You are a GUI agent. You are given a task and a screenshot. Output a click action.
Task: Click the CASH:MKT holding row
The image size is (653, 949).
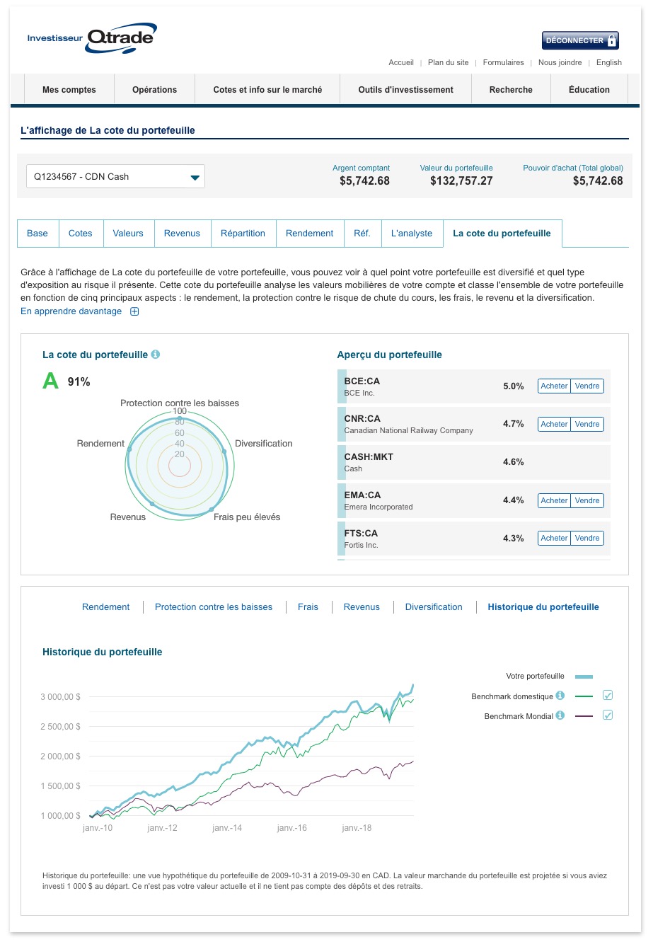point(473,462)
